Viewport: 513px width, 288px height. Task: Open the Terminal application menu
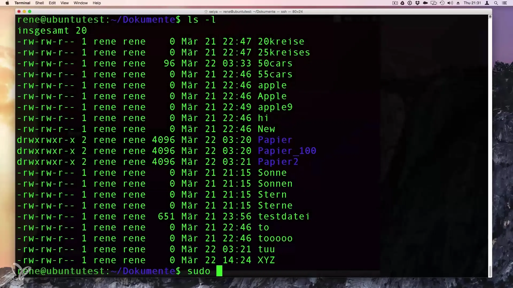pos(22,3)
